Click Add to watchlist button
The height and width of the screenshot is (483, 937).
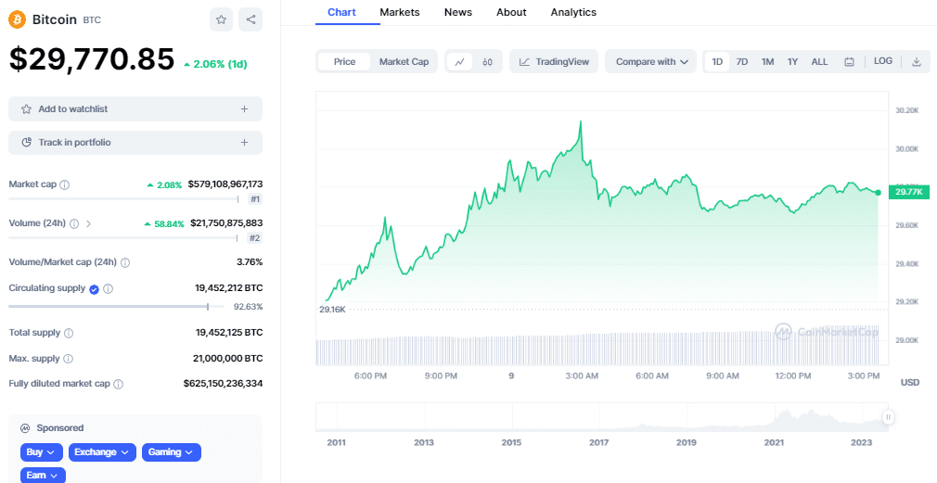(135, 109)
